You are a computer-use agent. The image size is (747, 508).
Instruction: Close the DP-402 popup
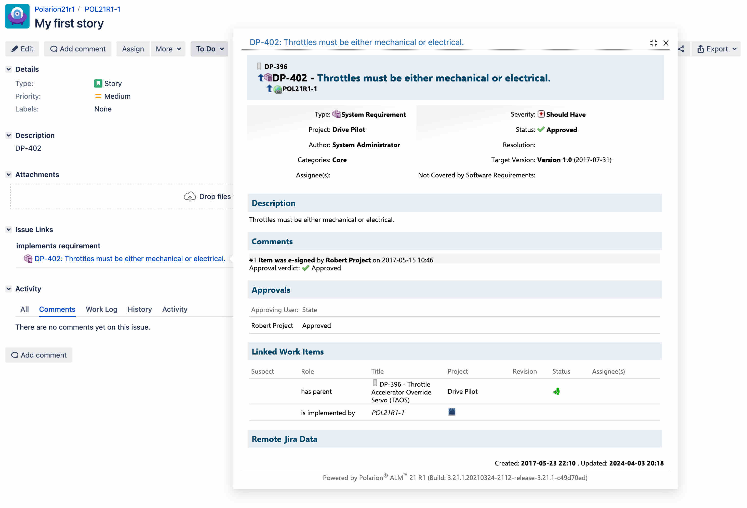[666, 43]
